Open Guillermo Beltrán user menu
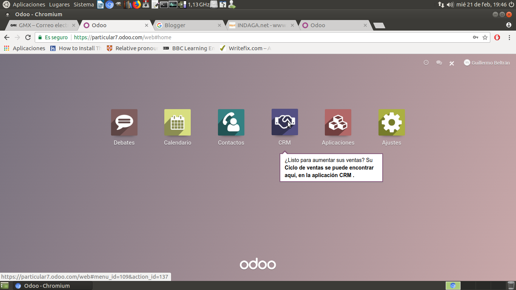Screen dimensions: 516x290 pyautogui.click(x=487, y=63)
